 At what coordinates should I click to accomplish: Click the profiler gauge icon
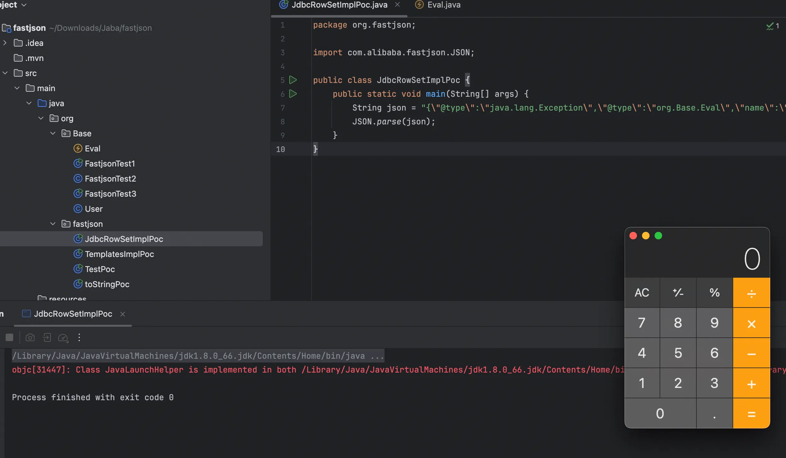63,338
